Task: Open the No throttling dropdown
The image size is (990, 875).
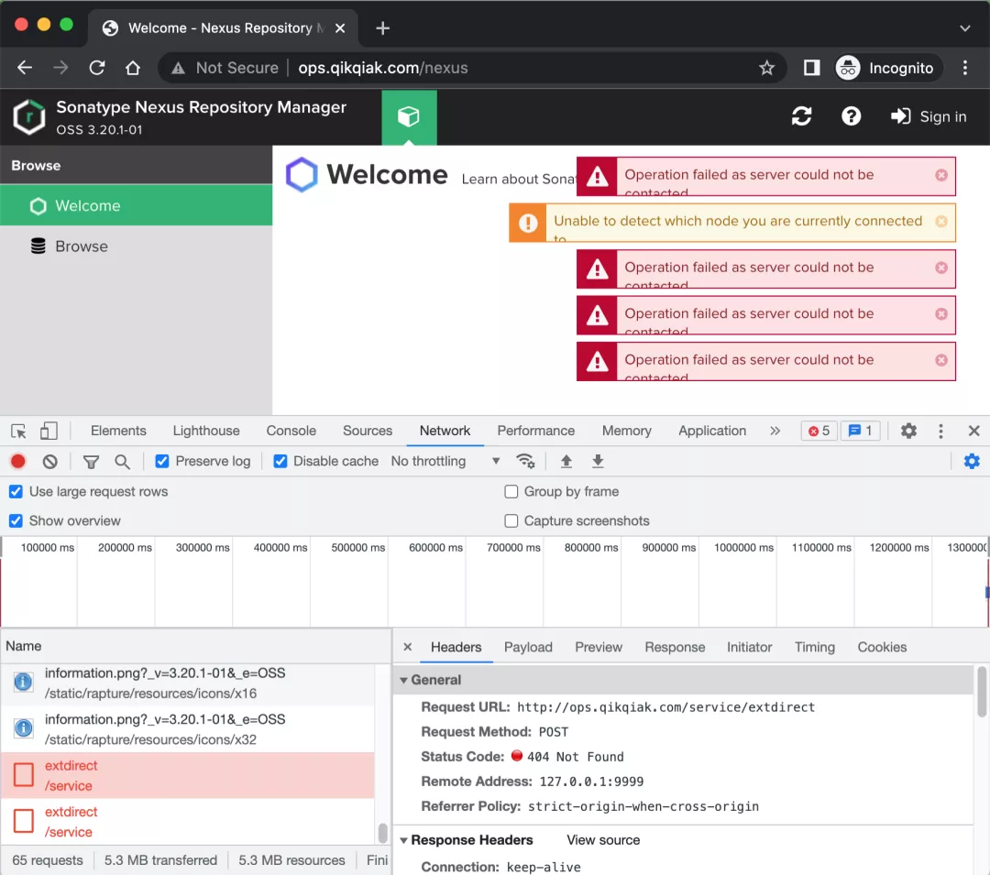Action: (x=445, y=462)
